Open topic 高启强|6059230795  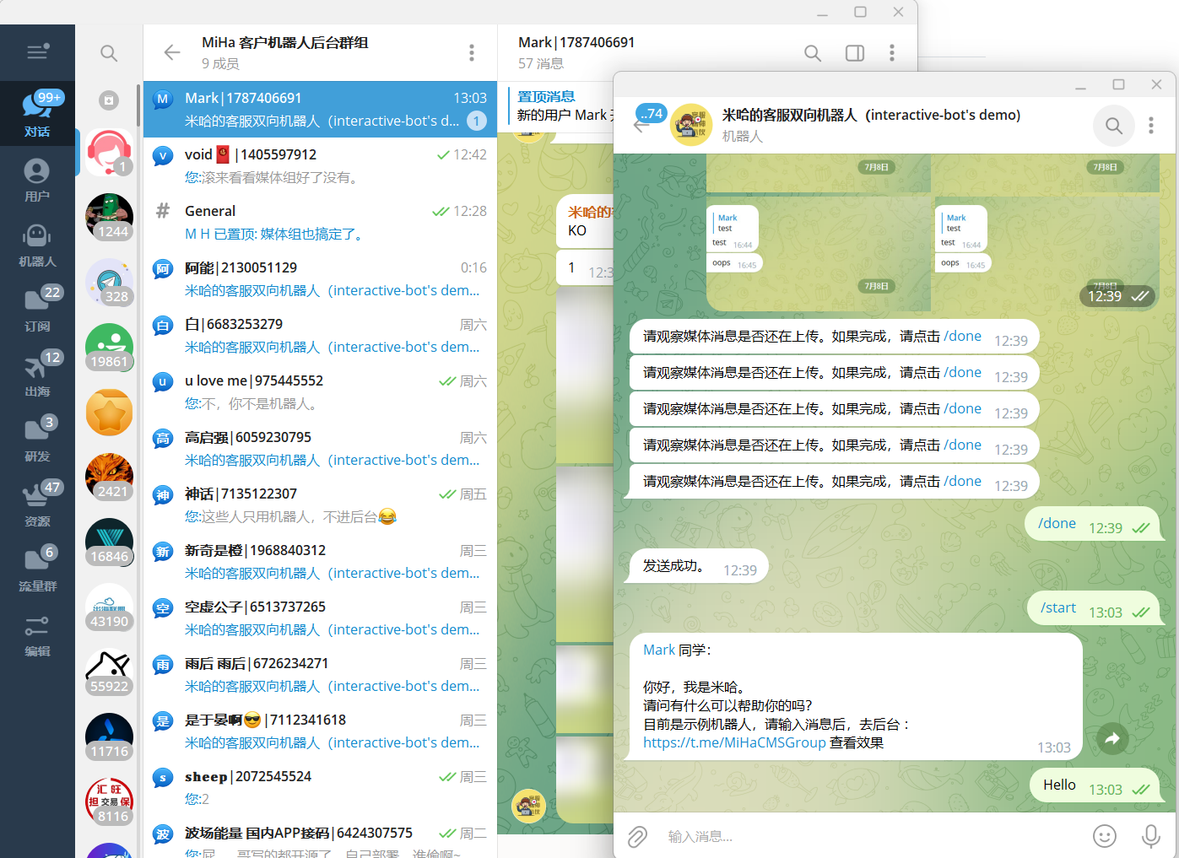point(320,448)
